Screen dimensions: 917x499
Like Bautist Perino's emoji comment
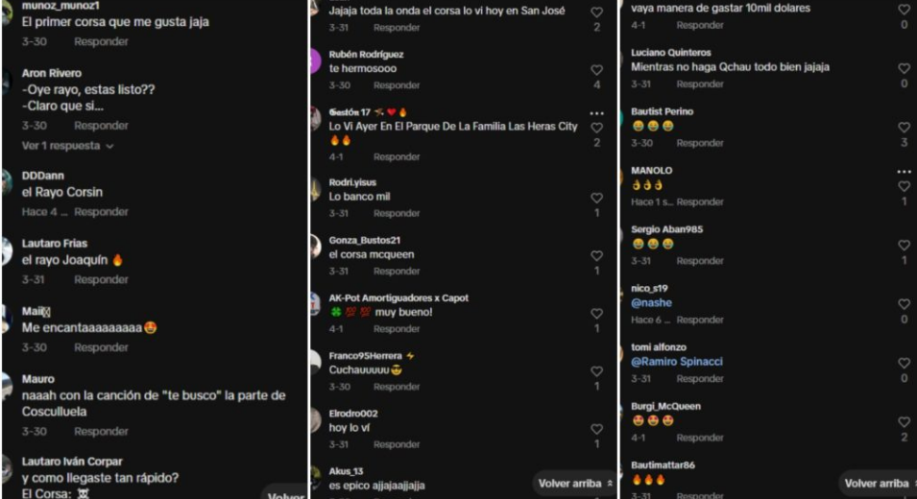click(x=905, y=128)
